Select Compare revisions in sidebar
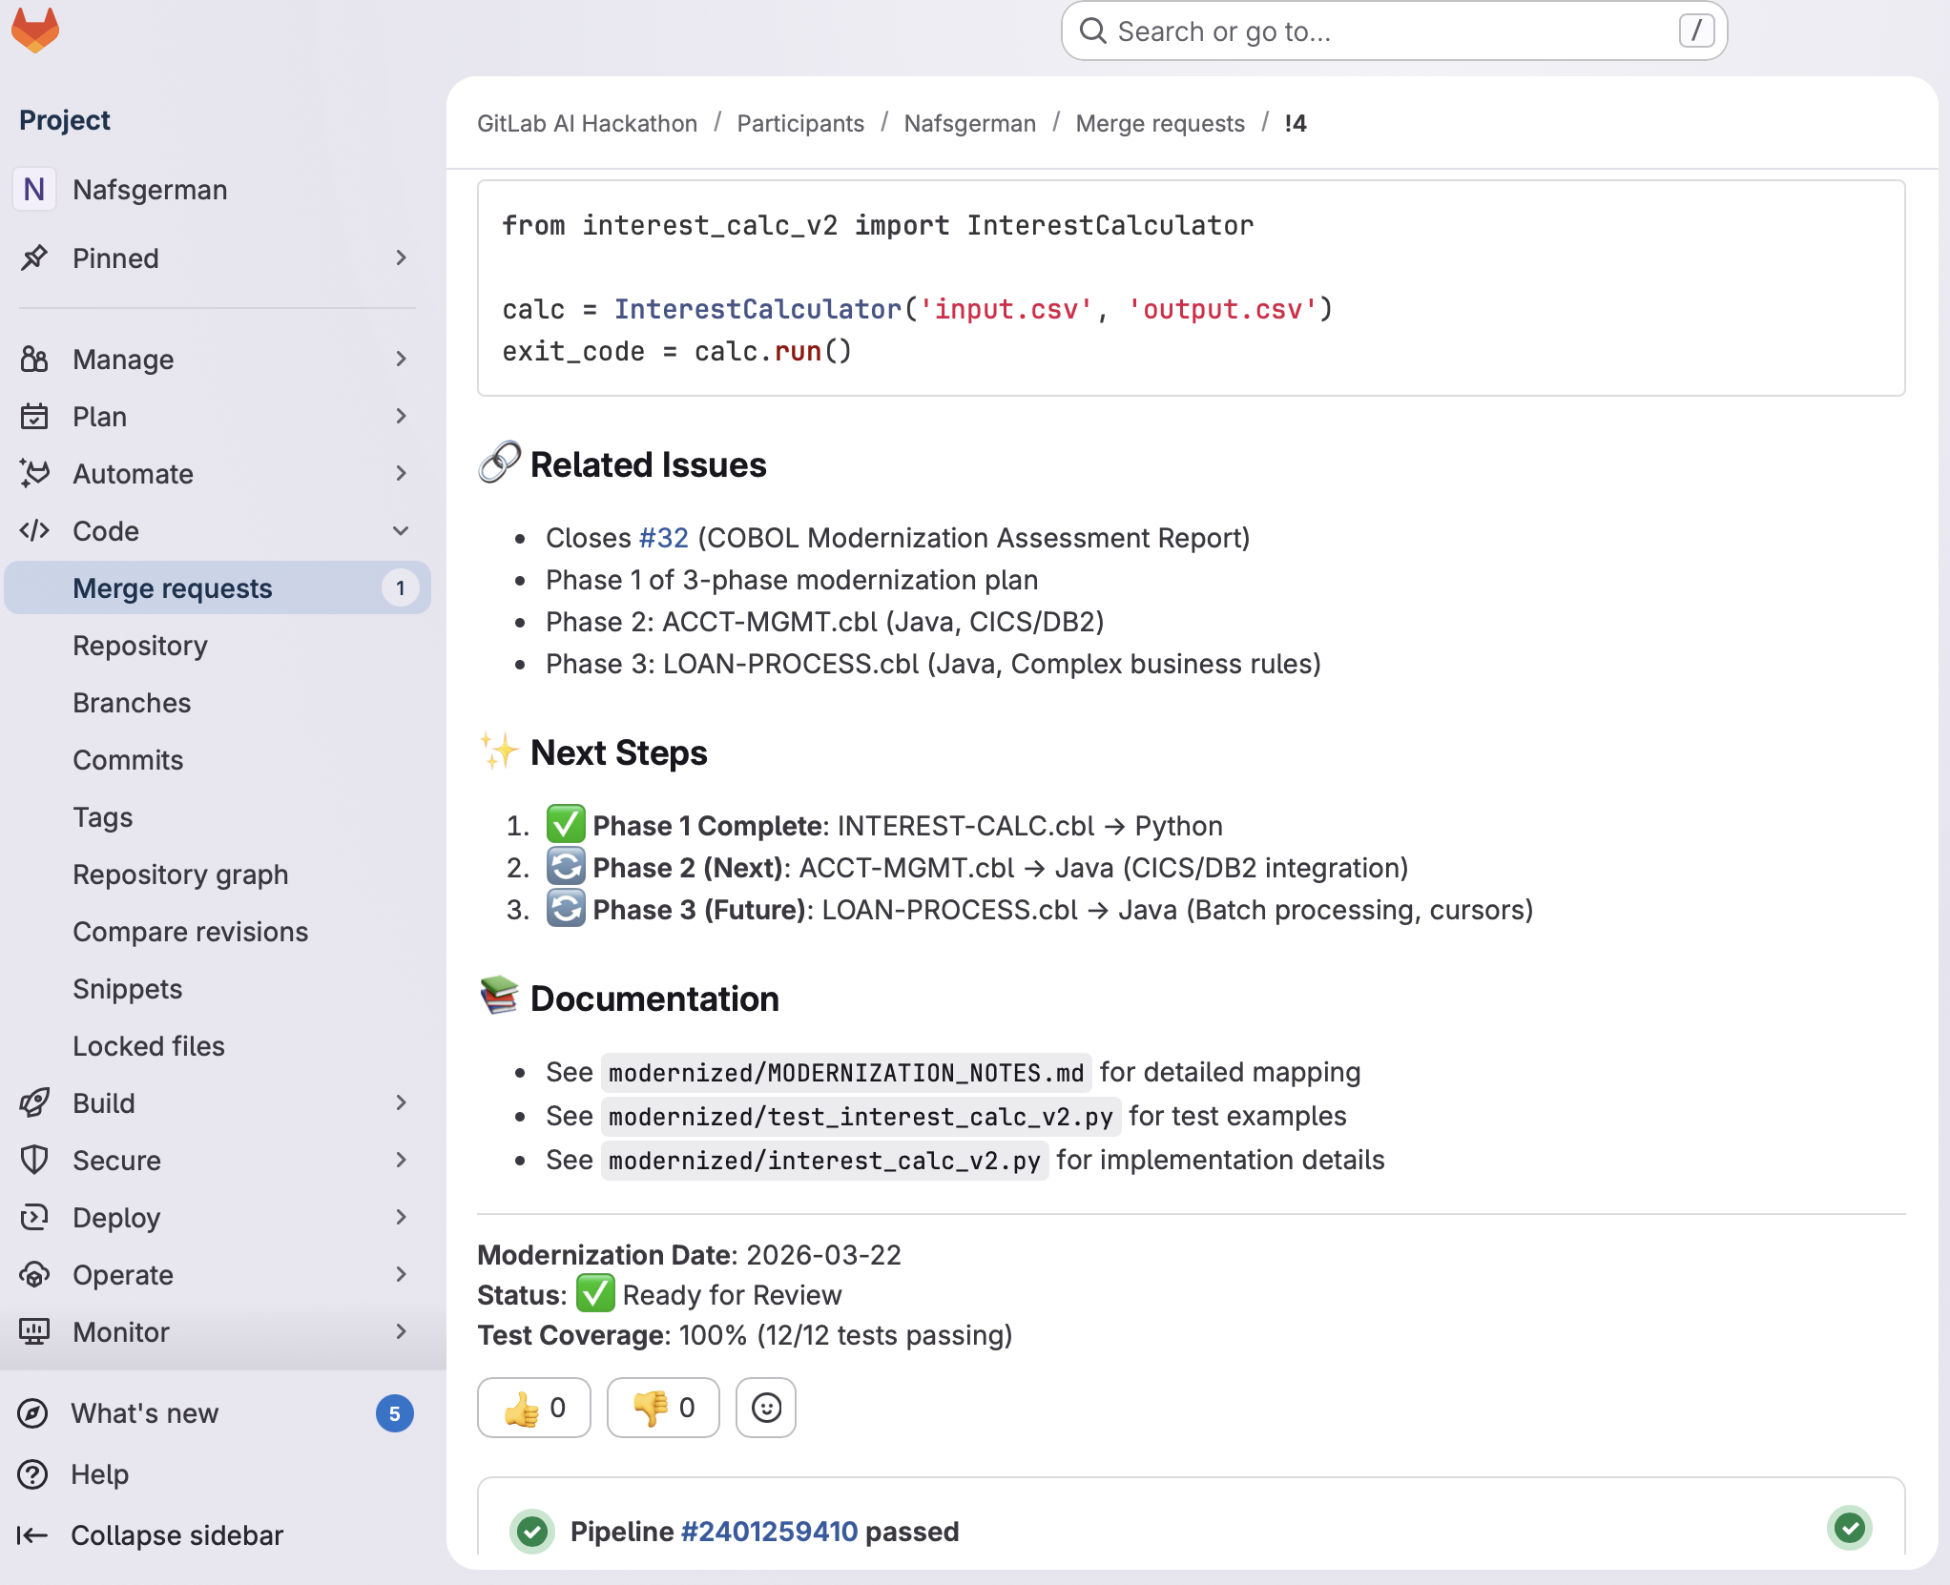The image size is (1950, 1585). (191, 932)
